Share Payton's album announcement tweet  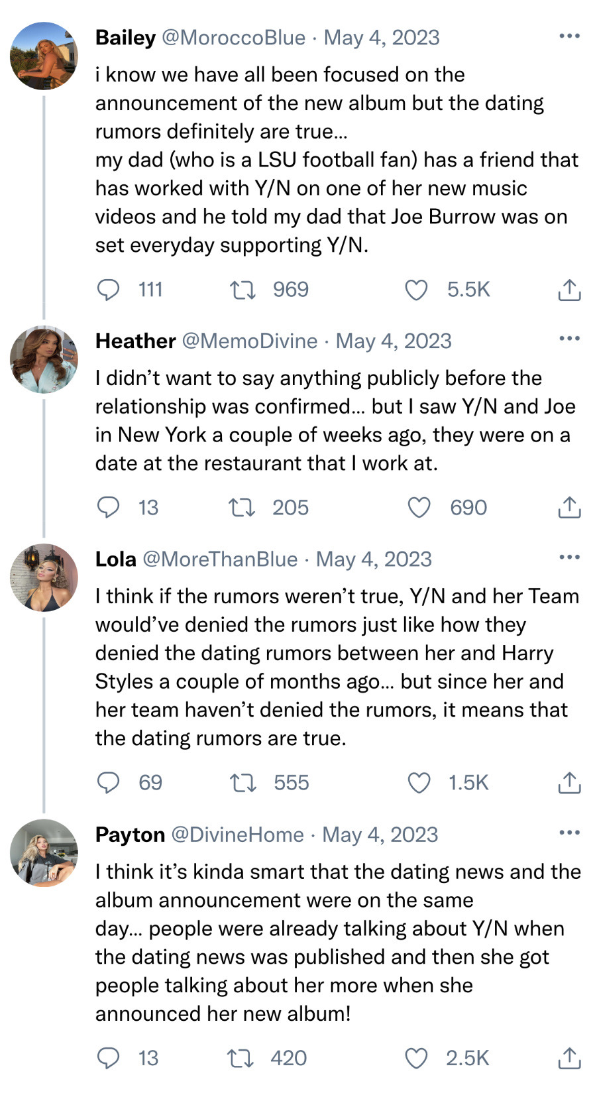pyautogui.click(x=569, y=1058)
